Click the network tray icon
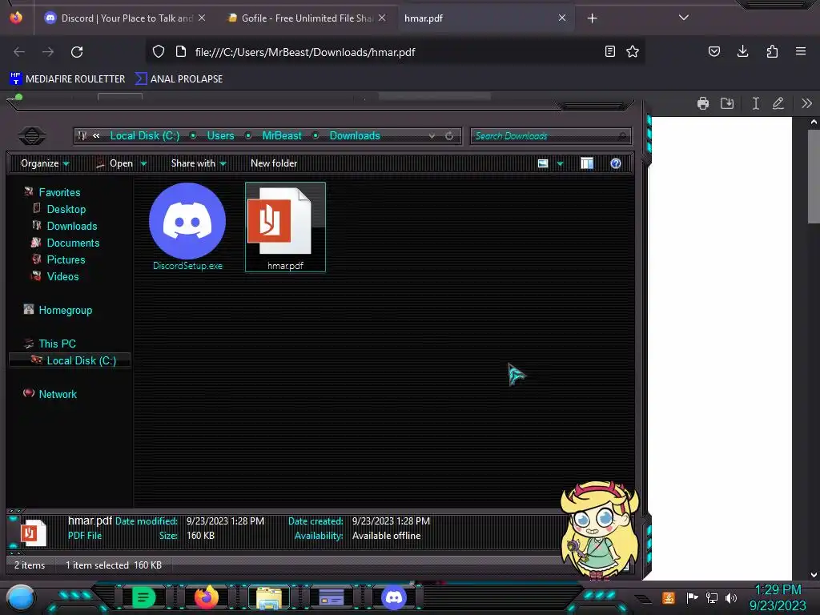 (711, 597)
